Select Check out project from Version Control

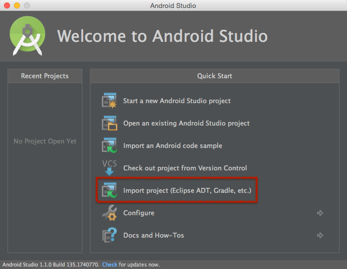pyautogui.click(x=185, y=168)
